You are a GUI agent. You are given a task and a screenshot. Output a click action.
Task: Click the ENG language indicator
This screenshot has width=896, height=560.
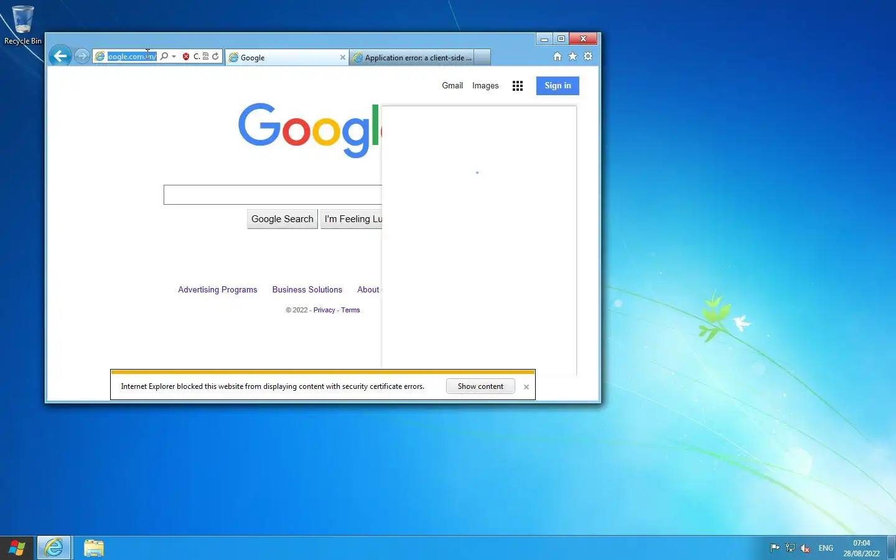(x=826, y=548)
